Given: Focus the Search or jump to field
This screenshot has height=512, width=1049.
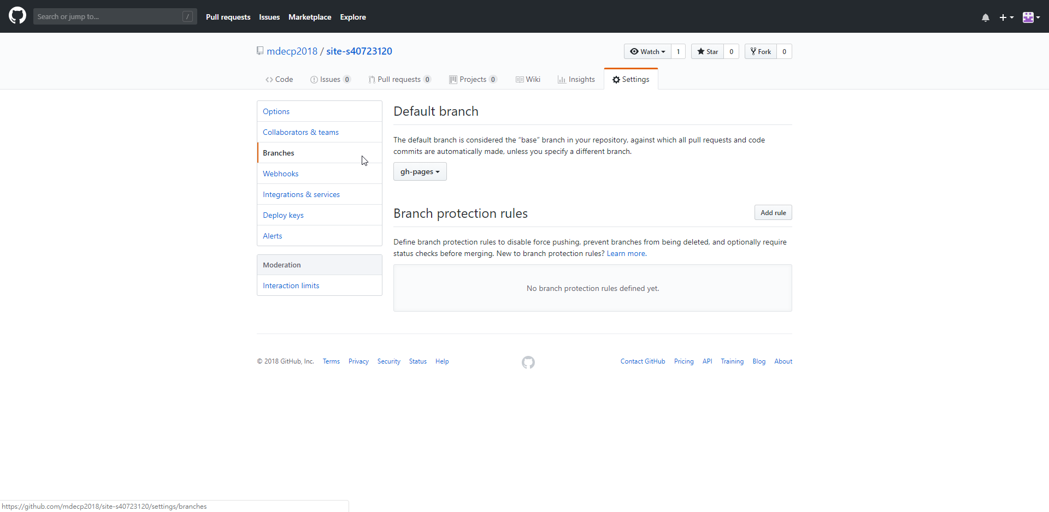Looking at the screenshot, I should pyautogui.click(x=115, y=16).
